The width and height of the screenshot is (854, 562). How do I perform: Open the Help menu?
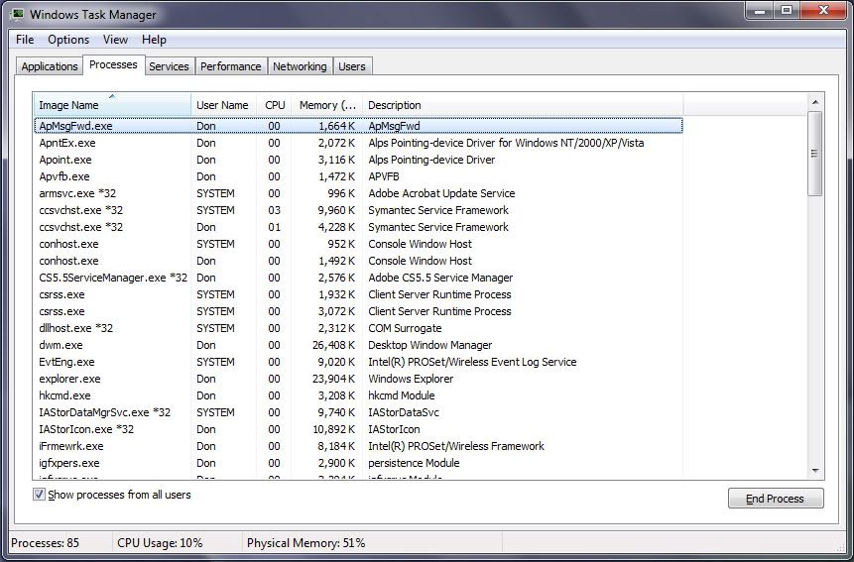[x=154, y=40]
